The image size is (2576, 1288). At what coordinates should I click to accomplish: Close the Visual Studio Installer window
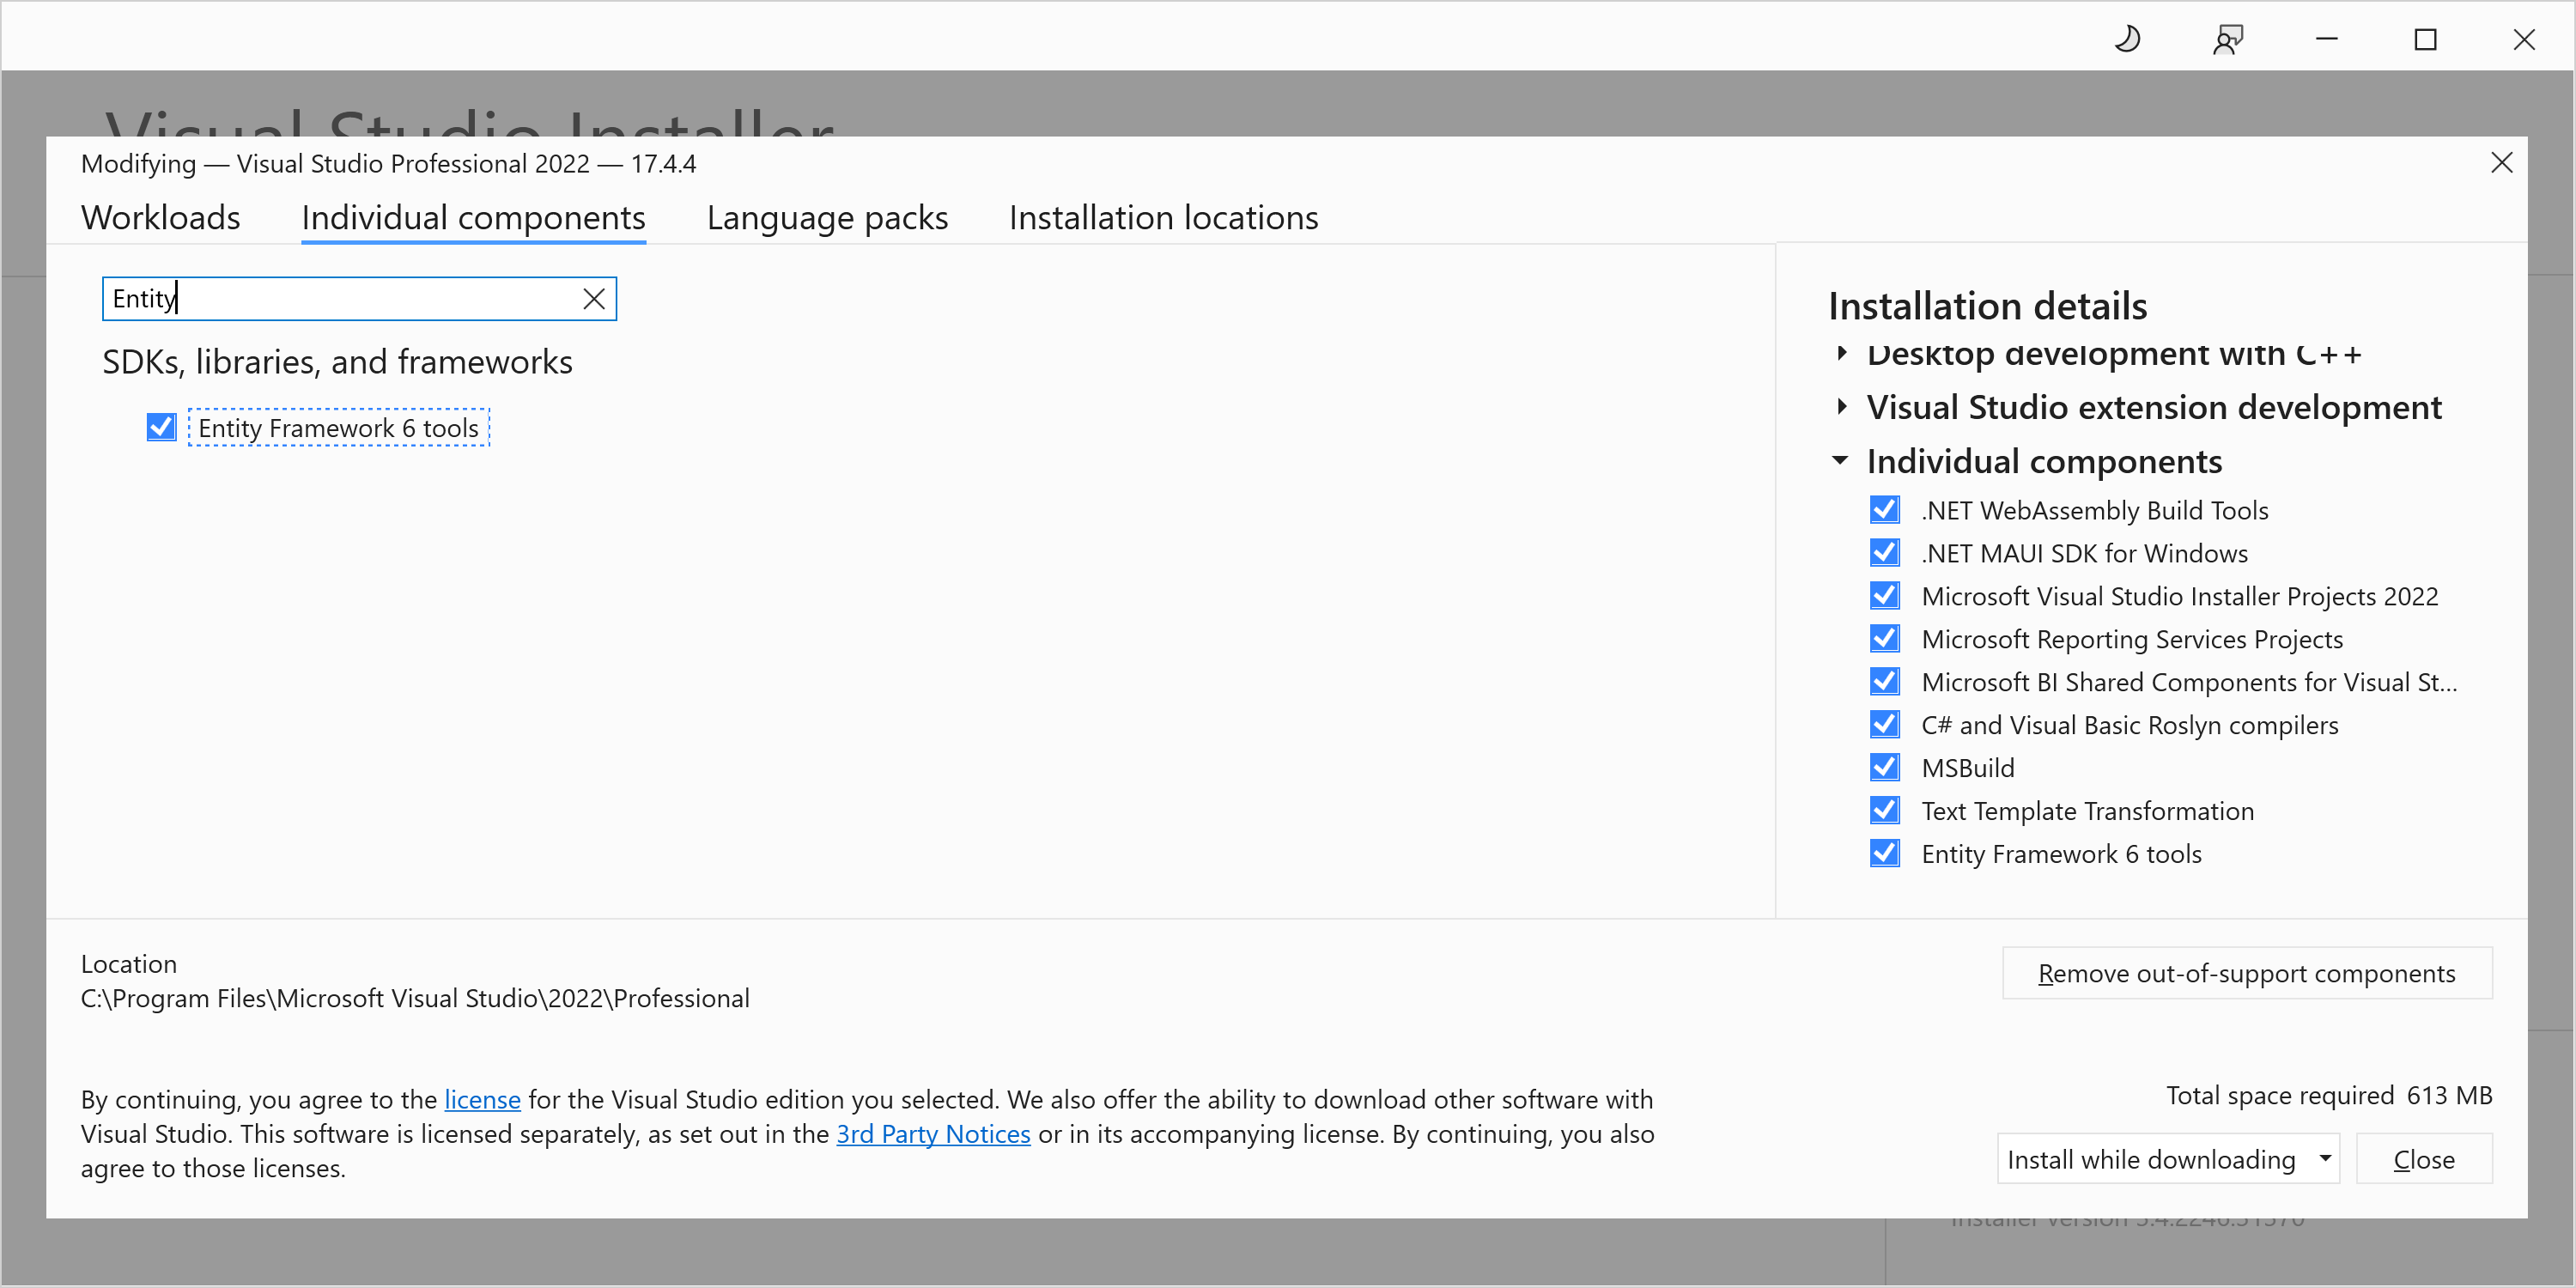tap(2524, 39)
